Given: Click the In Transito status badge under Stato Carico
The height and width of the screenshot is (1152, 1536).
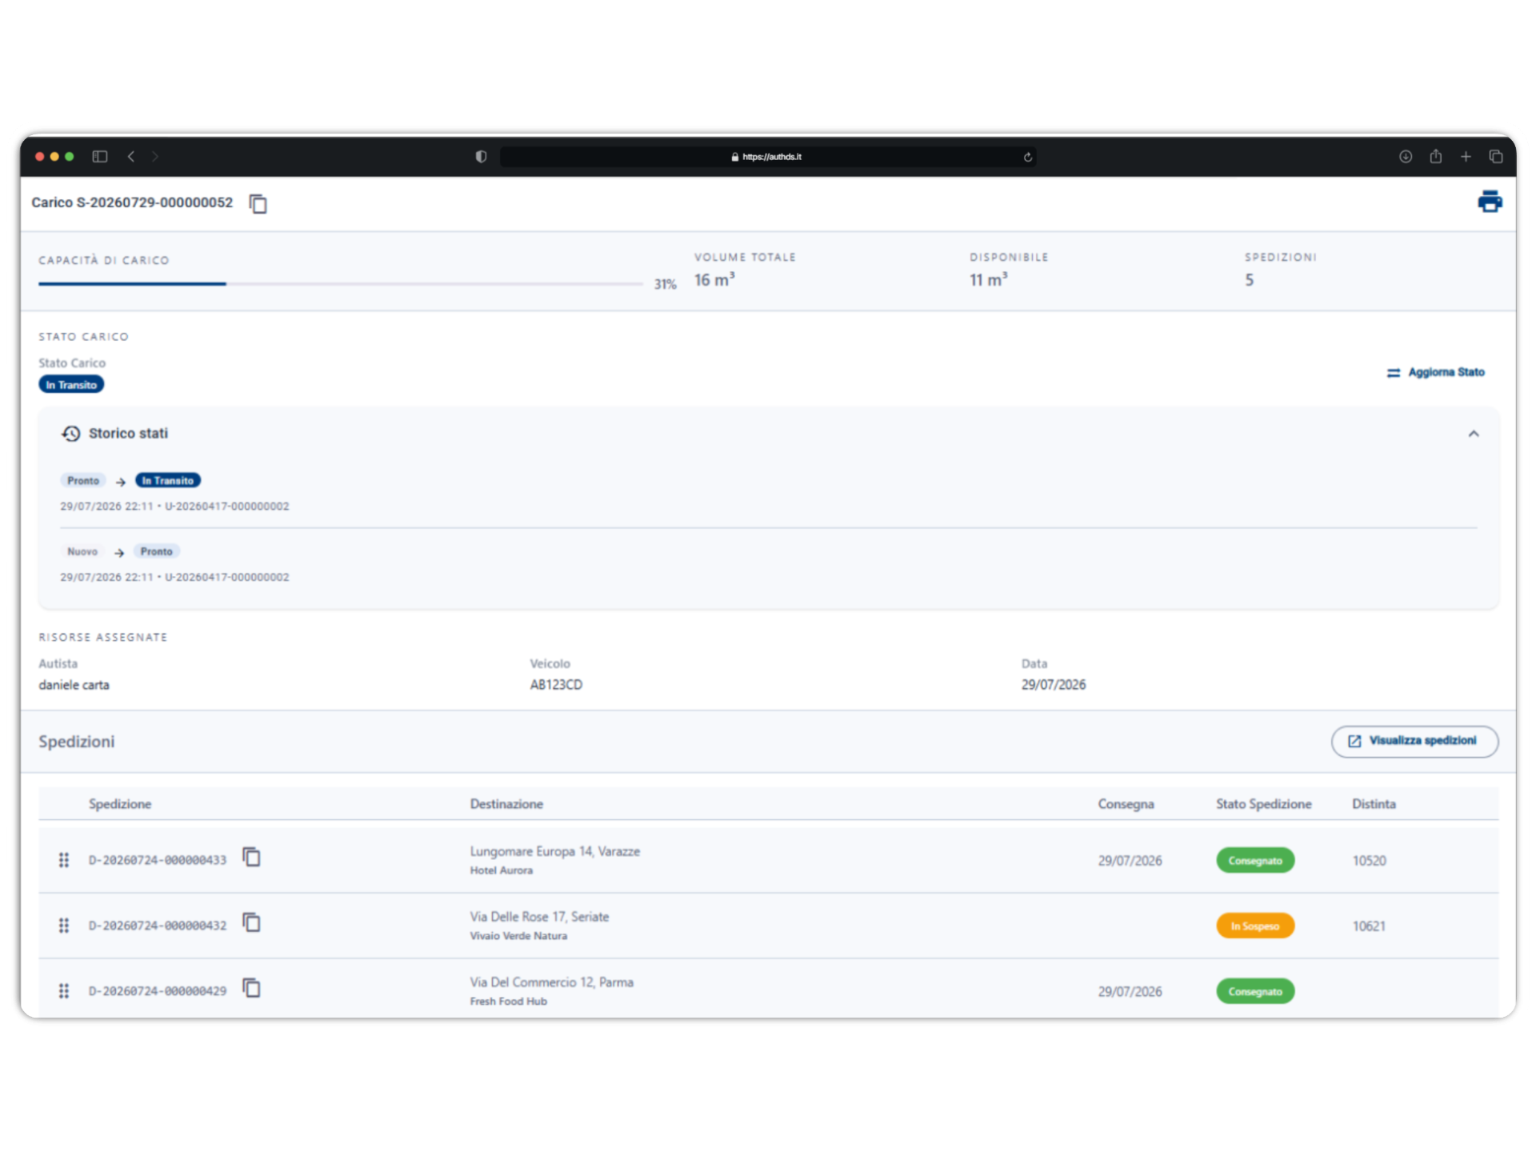Looking at the screenshot, I should pyautogui.click(x=71, y=386).
